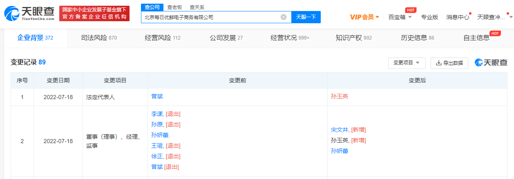This screenshot has width=514, height=179.
Task: Click the 导出数据 export button
Action: [449, 63]
